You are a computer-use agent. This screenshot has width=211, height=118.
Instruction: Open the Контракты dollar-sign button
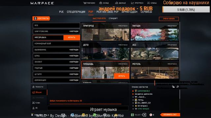click(x=41, y=18)
